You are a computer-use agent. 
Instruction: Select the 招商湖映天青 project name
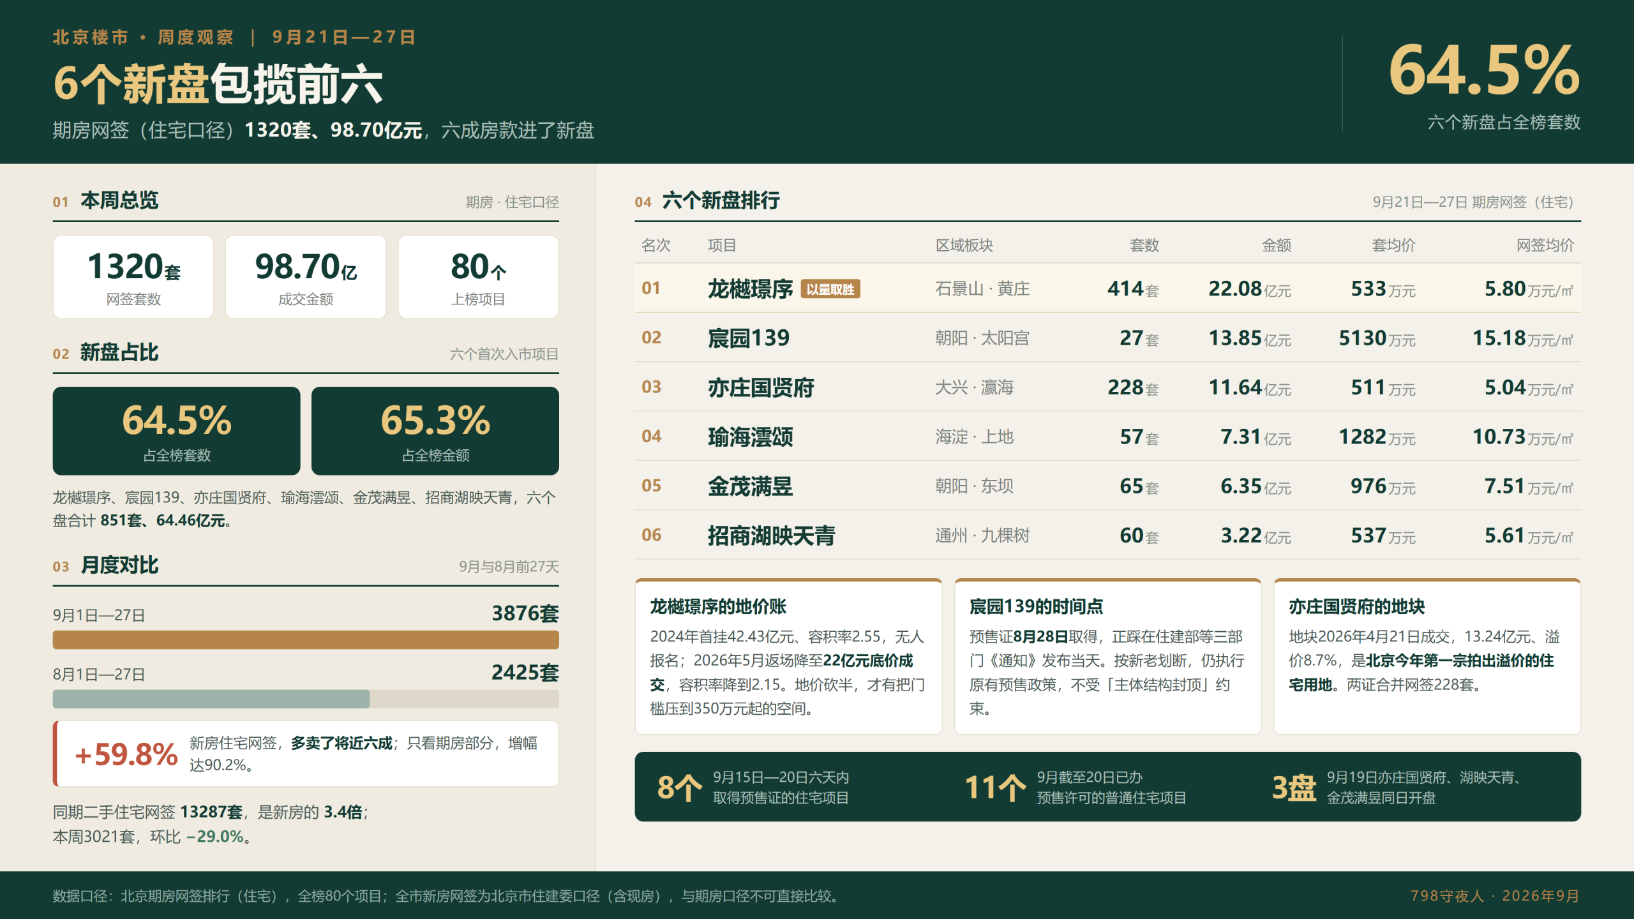(771, 535)
